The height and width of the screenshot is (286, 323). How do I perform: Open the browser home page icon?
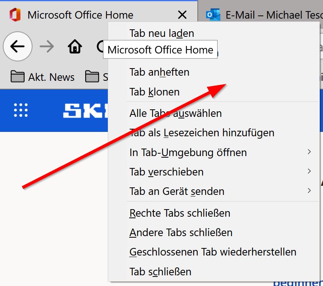(x=75, y=47)
